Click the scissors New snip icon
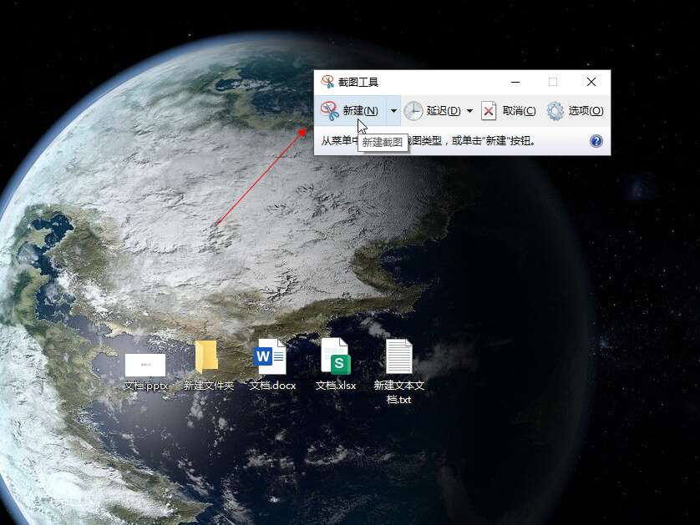 click(x=330, y=110)
